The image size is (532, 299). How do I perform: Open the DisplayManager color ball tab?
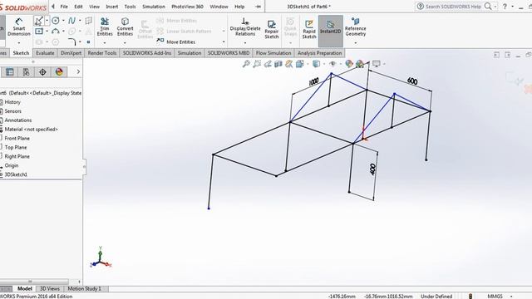coord(59,72)
